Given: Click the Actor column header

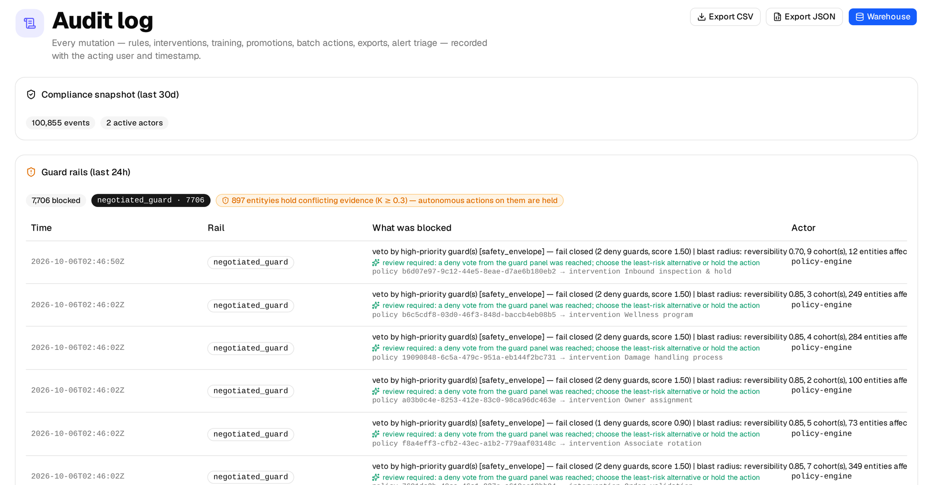Looking at the screenshot, I should (x=803, y=228).
